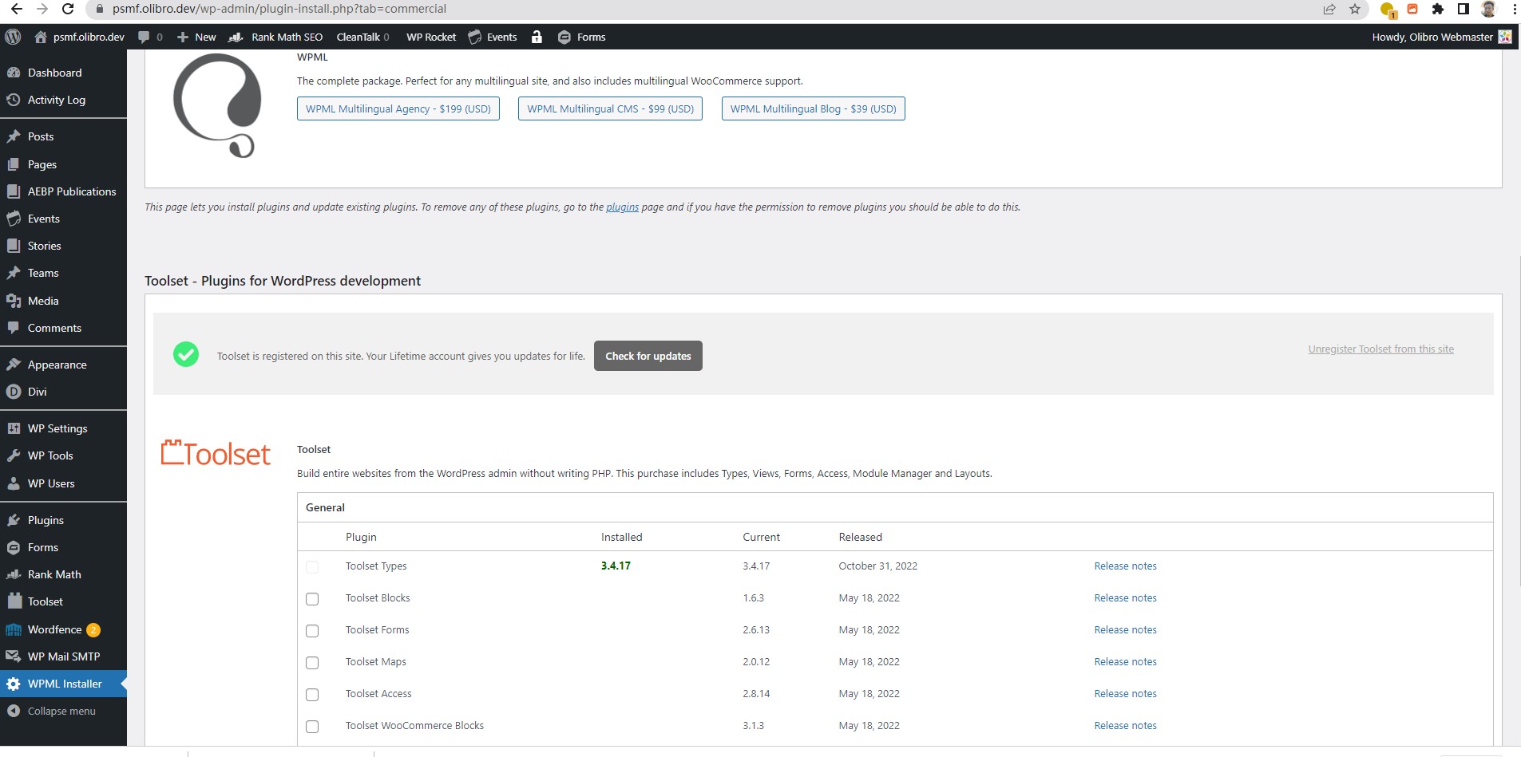The height and width of the screenshot is (757, 1521).
Task: Open Release notes for Toolset Types
Action: 1125,566
